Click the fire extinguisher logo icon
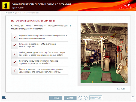 point(6,5)
